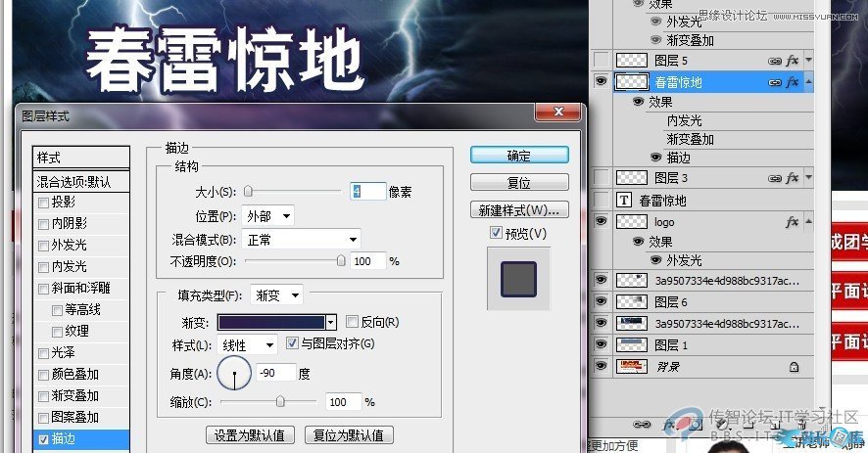Screen dimensions: 868x453
Task: Click fx icon on 图层 5 layer
Action: click(792, 61)
